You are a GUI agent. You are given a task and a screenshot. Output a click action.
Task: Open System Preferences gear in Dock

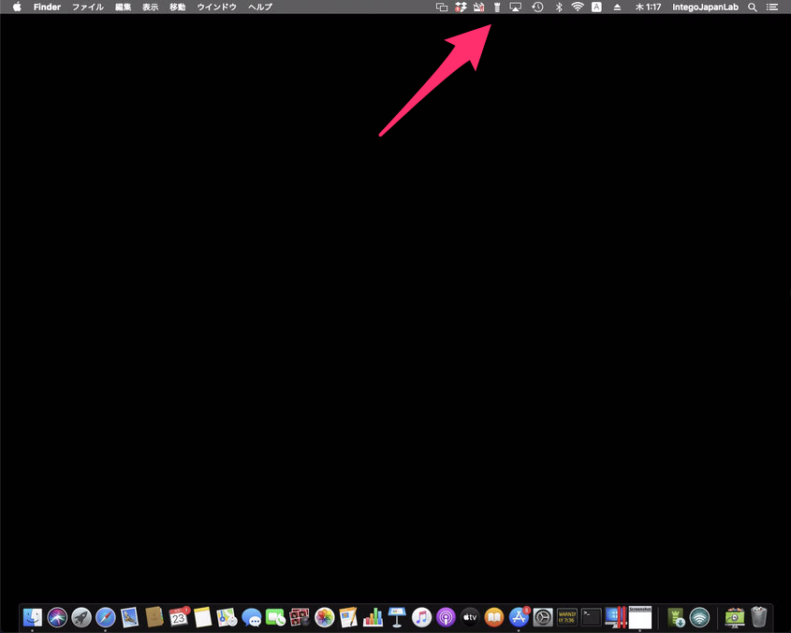[543, 617]
